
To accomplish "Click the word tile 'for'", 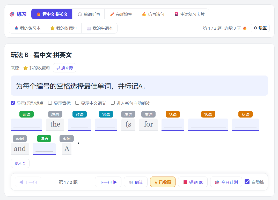I will tap(148, 124).
